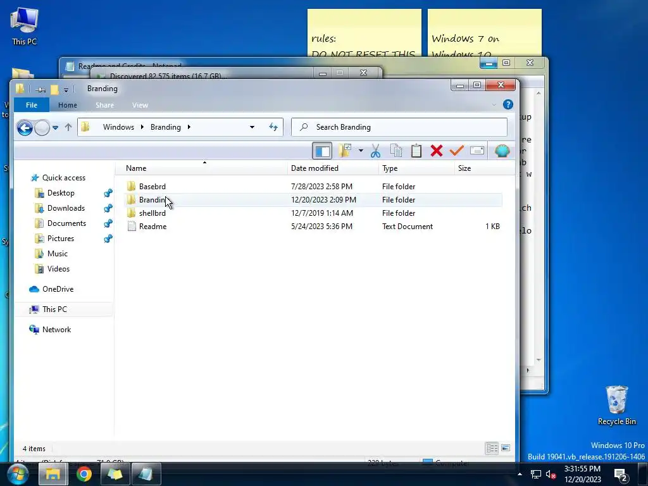Open the address bar history dropdown
The image size is (648, 486).
252,127
